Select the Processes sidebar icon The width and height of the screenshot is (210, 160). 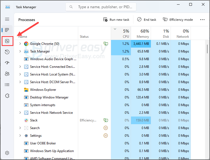click(7, 30)
